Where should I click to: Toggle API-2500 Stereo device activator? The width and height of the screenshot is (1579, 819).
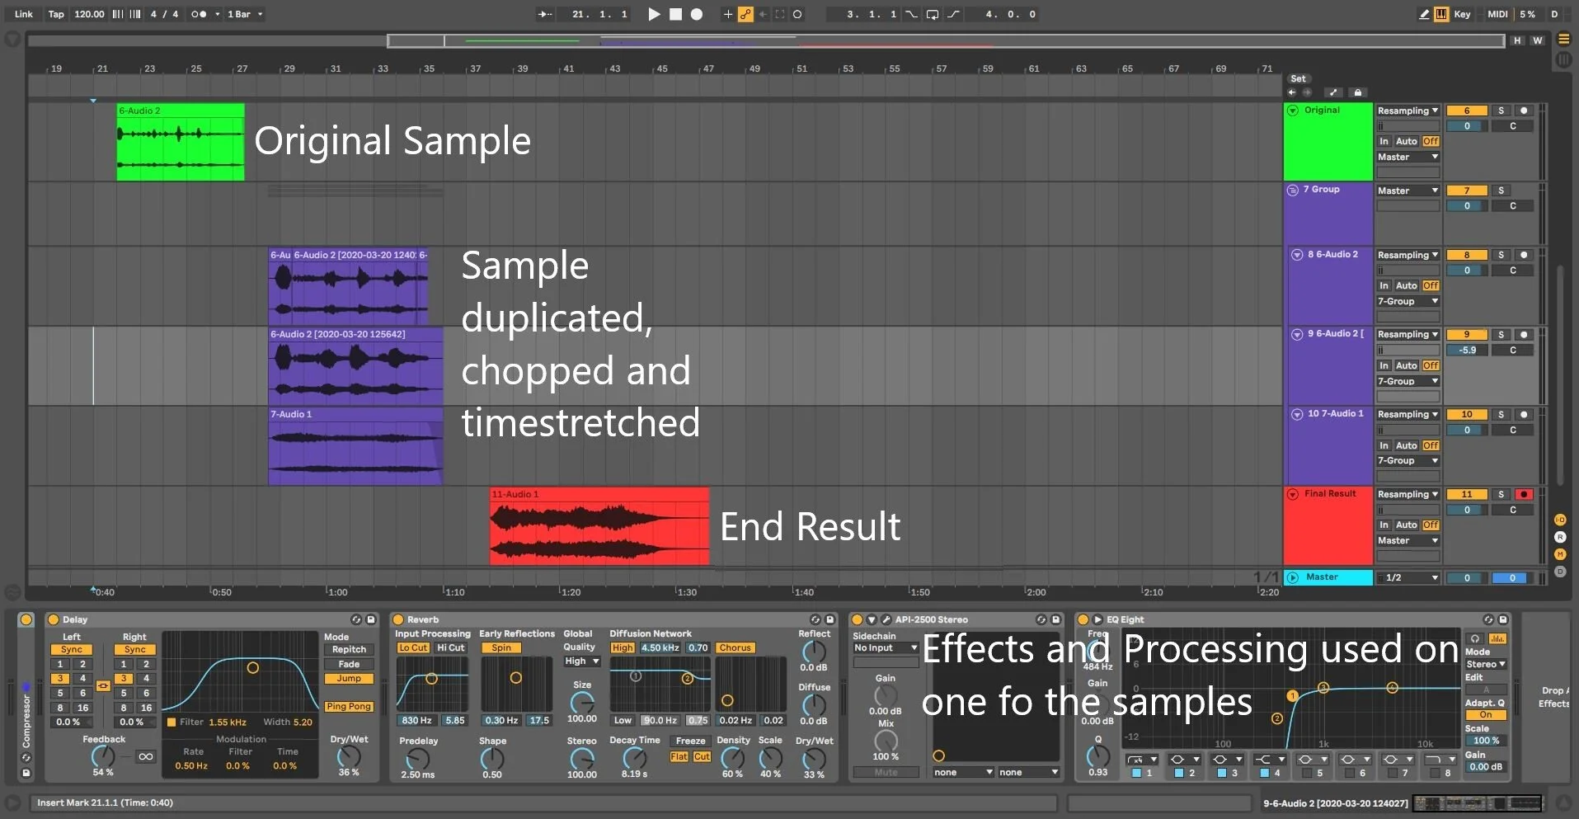pyautogui.click(x=858, y=619)
